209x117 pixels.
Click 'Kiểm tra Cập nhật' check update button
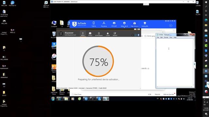[169, 94]
